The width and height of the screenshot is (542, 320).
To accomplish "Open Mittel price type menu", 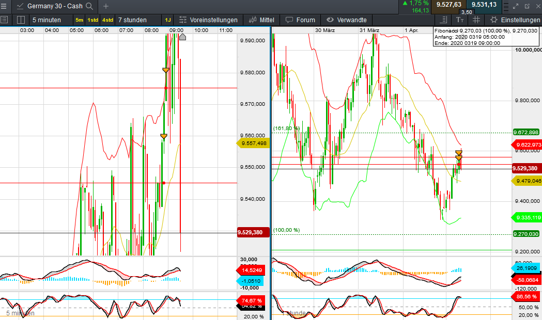I will pos(261,20).
